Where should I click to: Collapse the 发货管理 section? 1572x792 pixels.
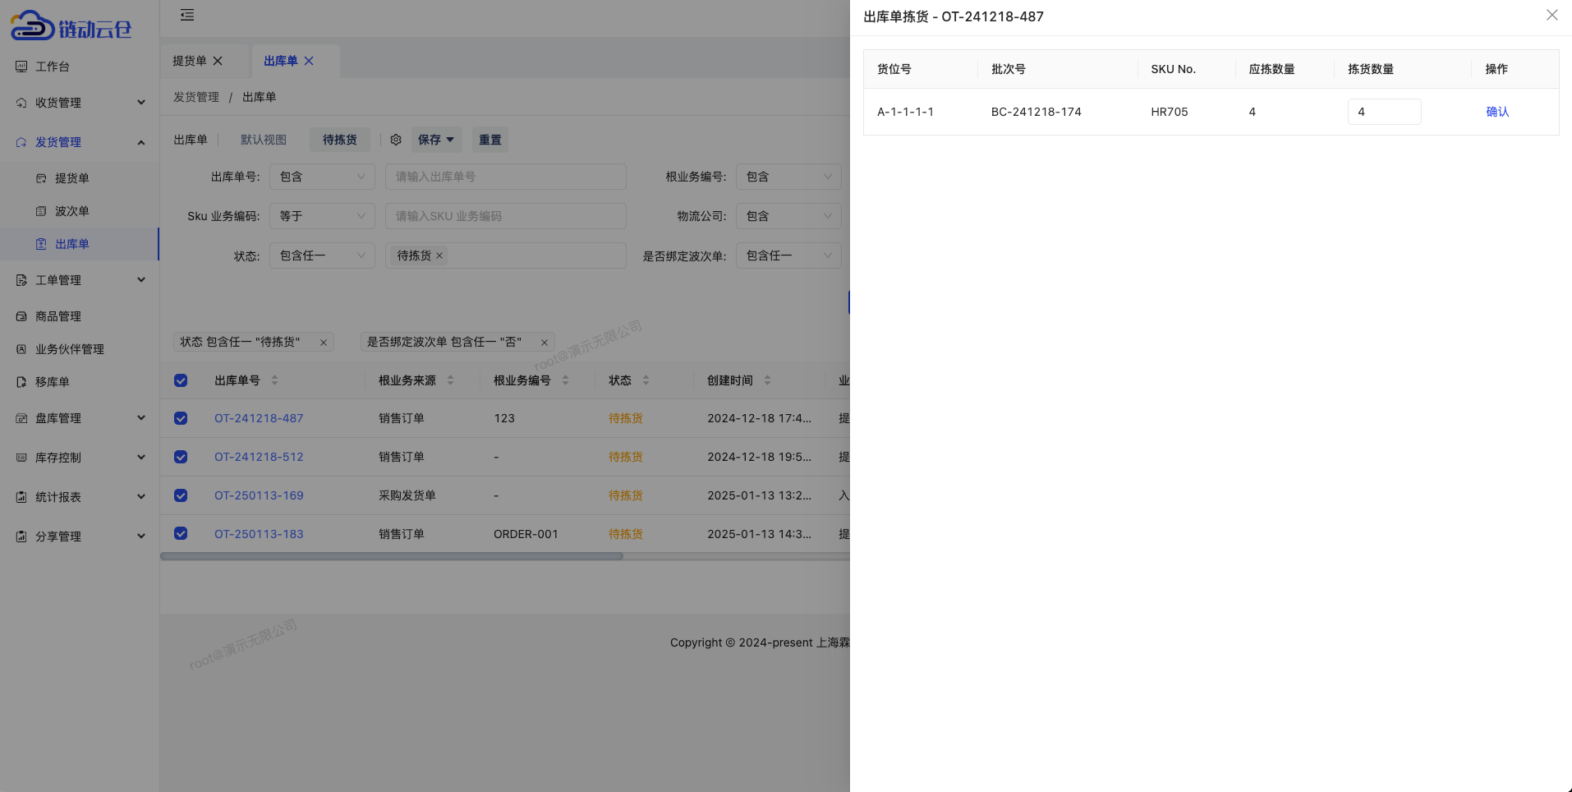140,141
